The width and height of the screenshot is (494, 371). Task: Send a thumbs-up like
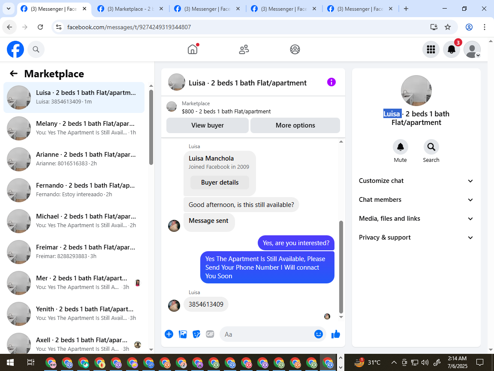[x=336, y=334]
